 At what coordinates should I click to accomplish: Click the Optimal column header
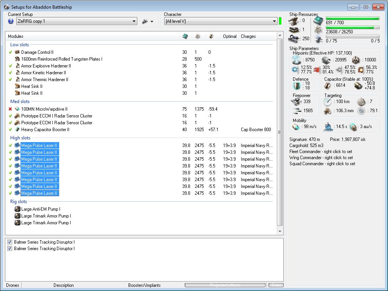click(229, 36)
